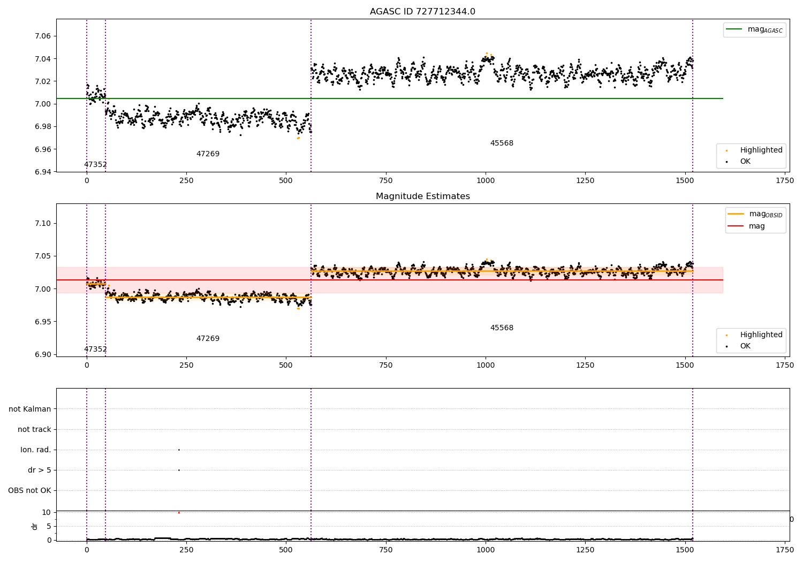Click the Magnitude Estimates subplot title

point(422,196)
